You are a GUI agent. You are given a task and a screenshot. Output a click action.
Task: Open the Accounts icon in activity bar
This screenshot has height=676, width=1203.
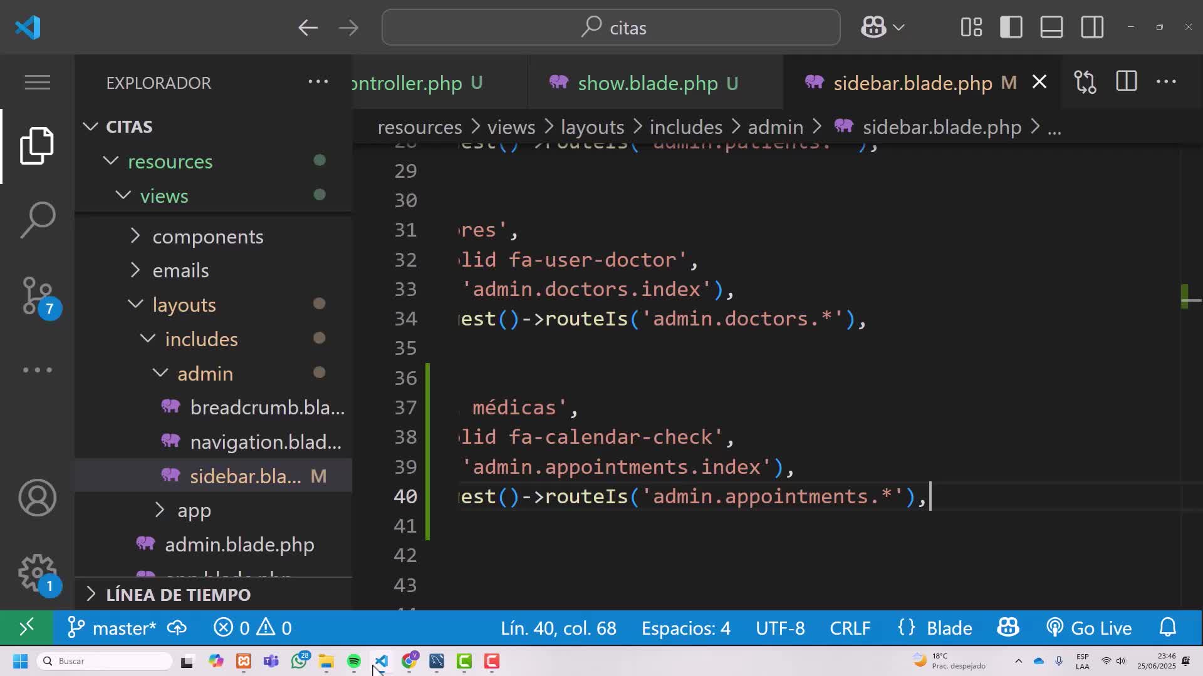[x=38, y=498]
